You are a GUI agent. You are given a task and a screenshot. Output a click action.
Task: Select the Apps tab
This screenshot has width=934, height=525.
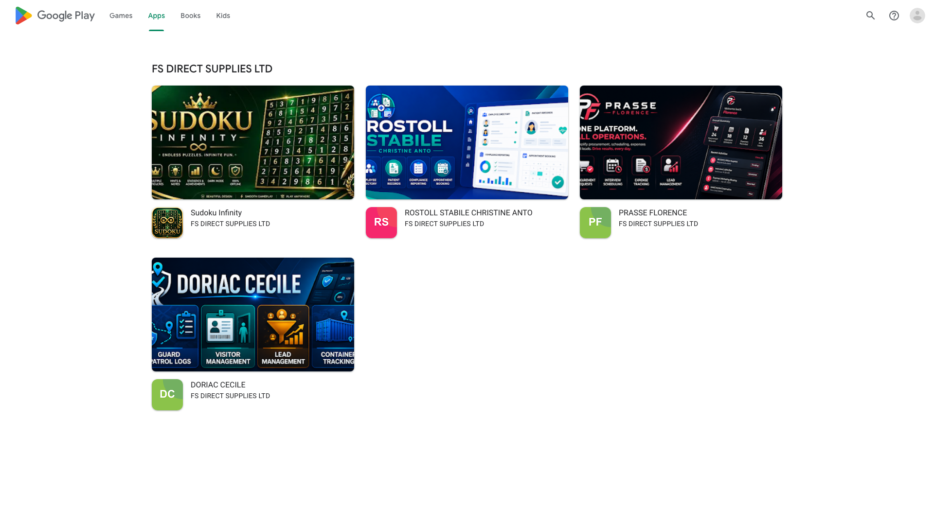(x=156, y=16)
